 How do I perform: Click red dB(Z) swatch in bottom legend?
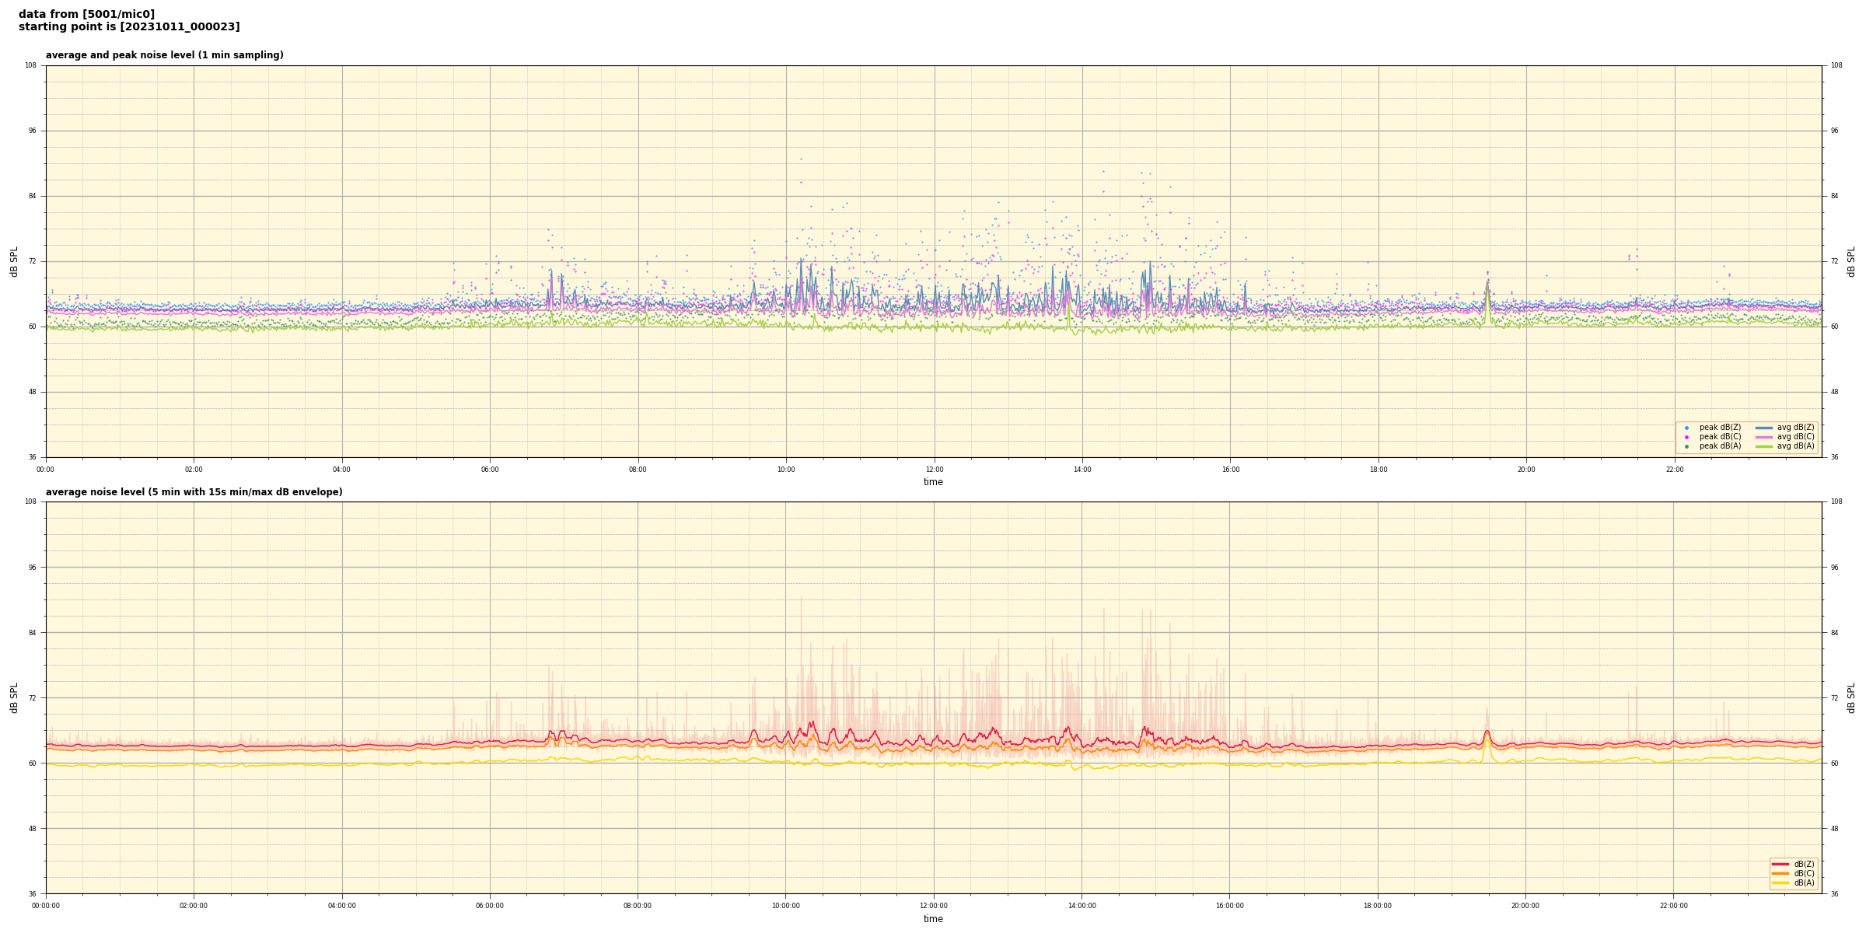pos(1780,864)
